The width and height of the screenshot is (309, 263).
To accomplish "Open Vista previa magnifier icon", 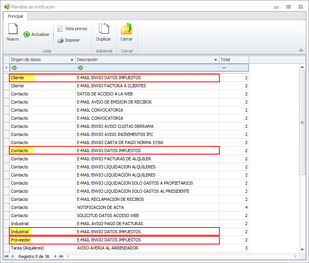I will [x=60, y=29].
